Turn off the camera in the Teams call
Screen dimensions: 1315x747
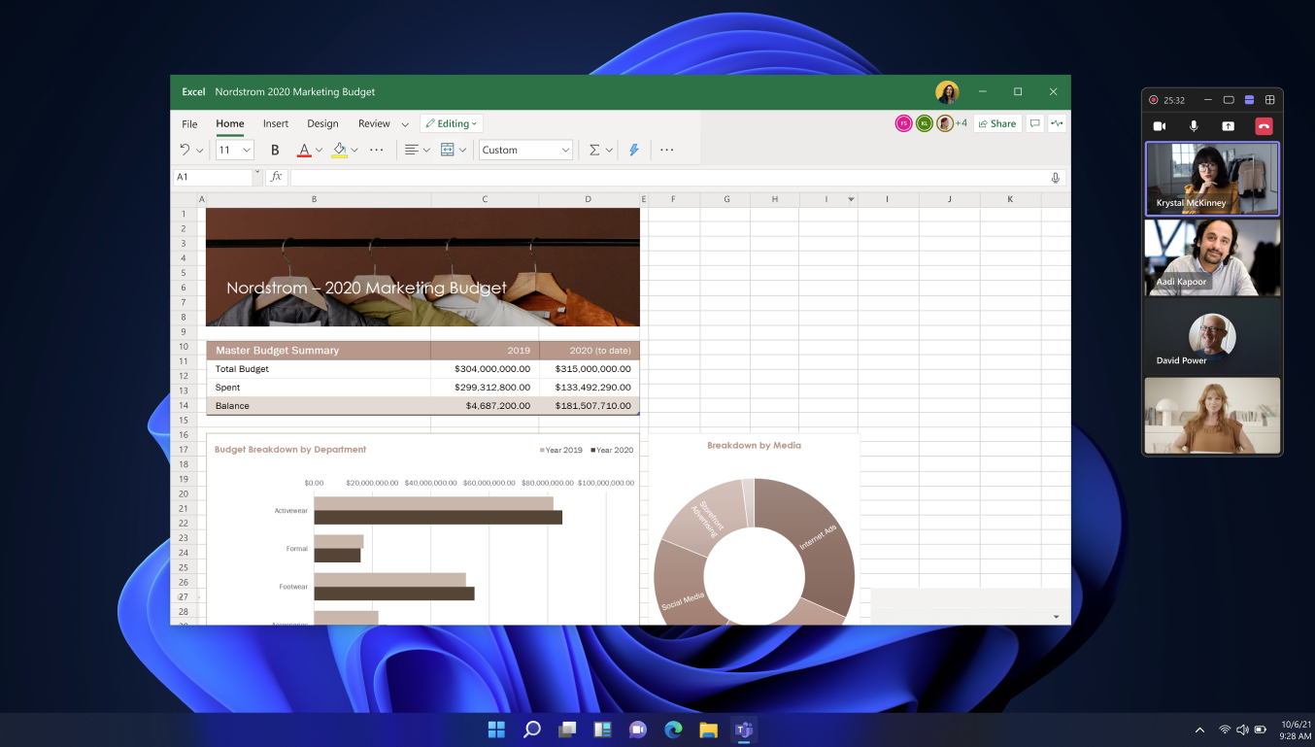point(1159,124)
